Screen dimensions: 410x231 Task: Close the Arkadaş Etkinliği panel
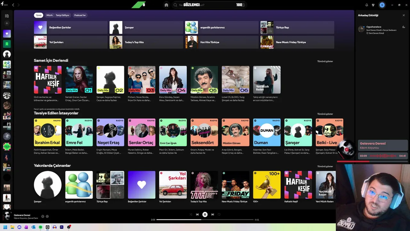(x=404, y=15)
